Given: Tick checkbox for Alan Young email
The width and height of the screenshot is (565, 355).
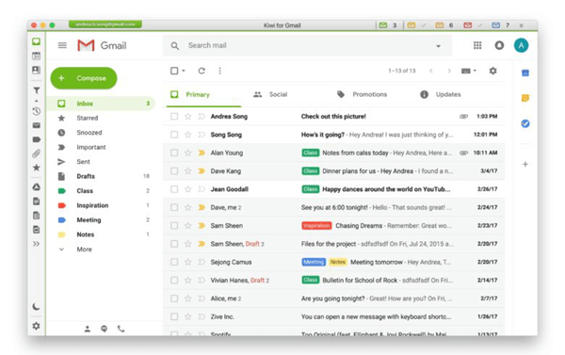Looking at the screenshot, I should point(174,153).
